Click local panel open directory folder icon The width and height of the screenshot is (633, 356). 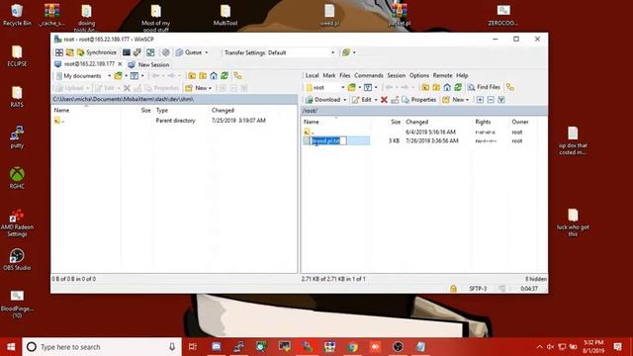(x=118, y=76)
